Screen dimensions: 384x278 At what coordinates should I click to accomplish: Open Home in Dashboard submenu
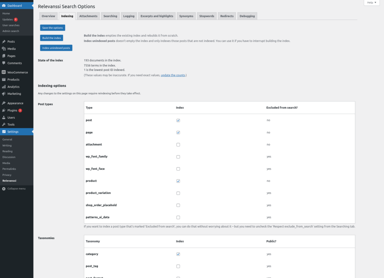pos(6,13)
